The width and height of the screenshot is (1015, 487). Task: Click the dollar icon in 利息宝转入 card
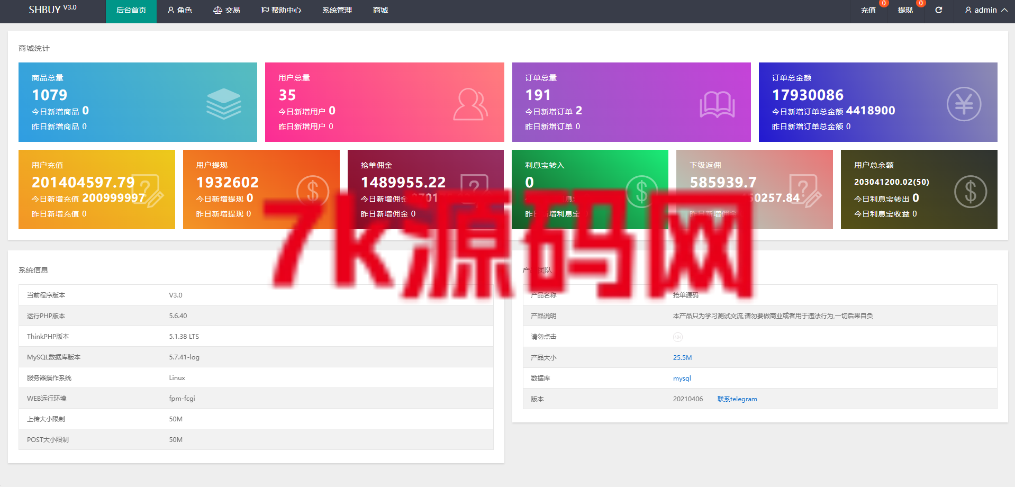[641, 191]
